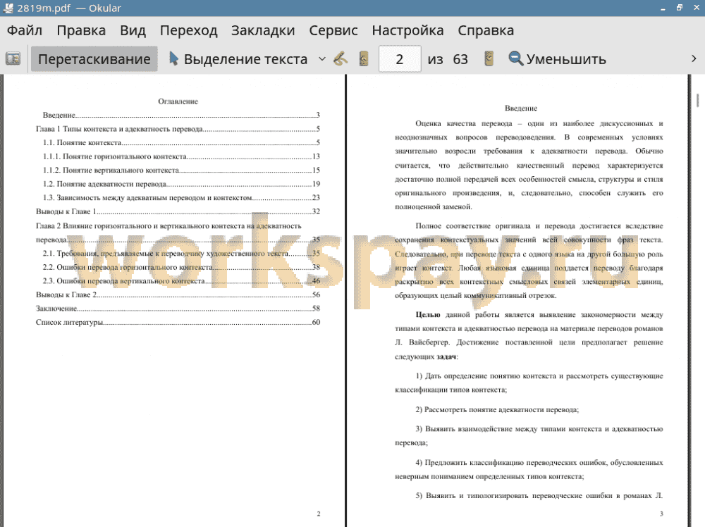The image size is (705, 527).
Task: Click the footer page number 3
Action: [x=661, y=514]
